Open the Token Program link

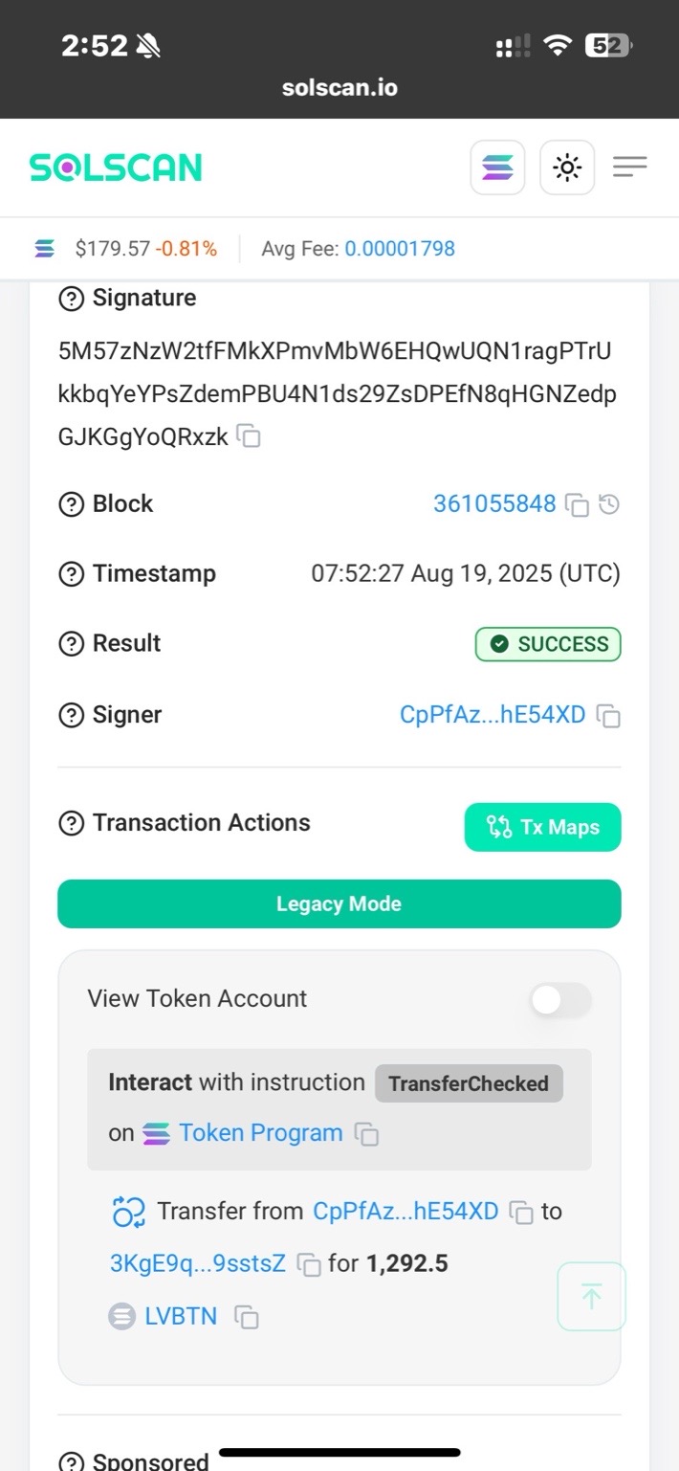click(260, 1133)
